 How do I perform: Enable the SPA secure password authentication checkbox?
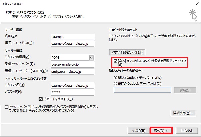(x=7, y=107)
